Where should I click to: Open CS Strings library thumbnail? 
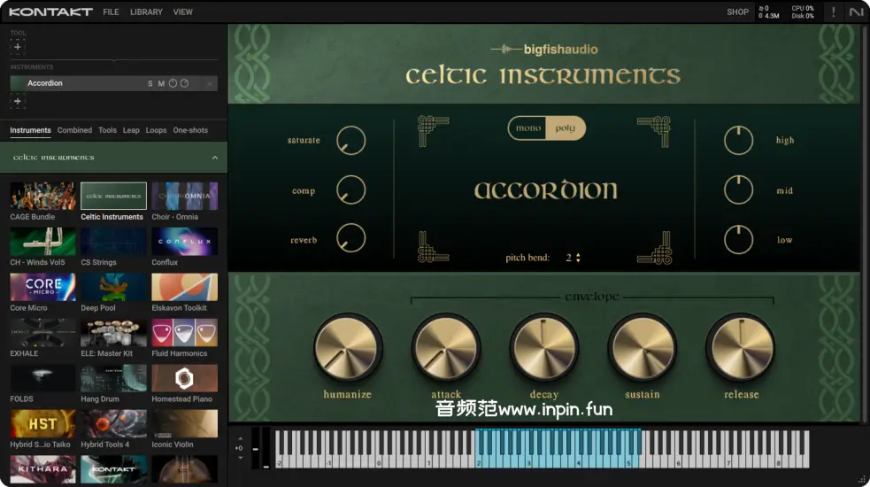point(114,242)
